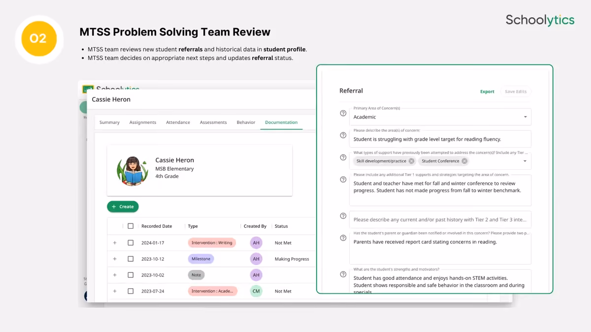
Task: Switch to the Assignments tab
Action: 143,122
